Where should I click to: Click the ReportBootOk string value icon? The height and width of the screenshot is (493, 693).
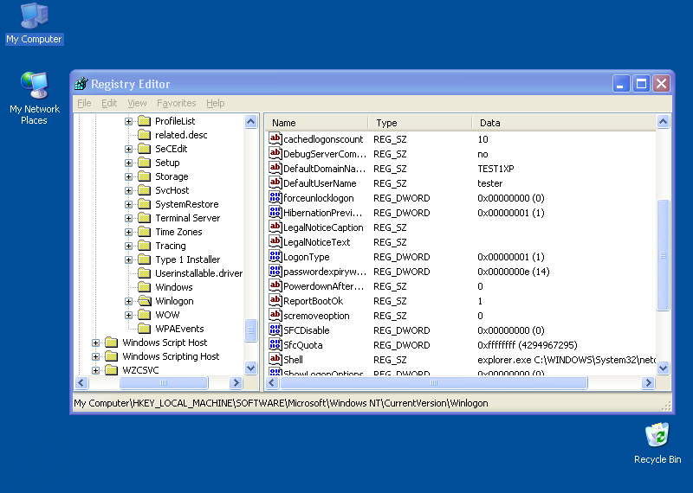(275, 301)
